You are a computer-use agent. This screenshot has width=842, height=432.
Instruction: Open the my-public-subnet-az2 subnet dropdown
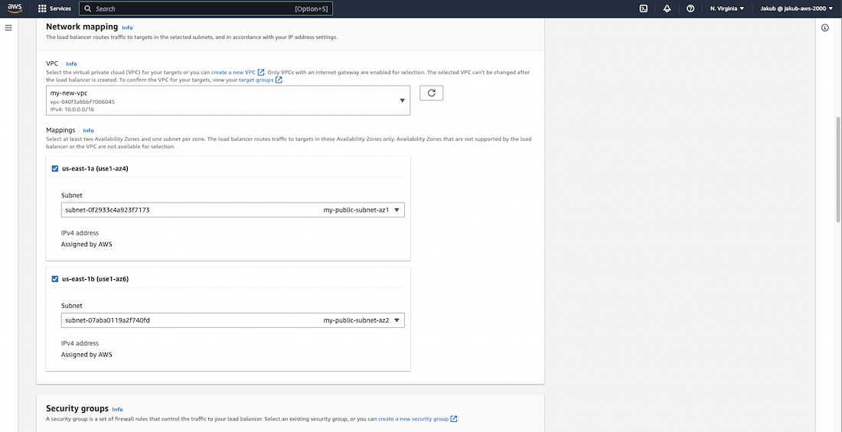[x=233, y=320]
